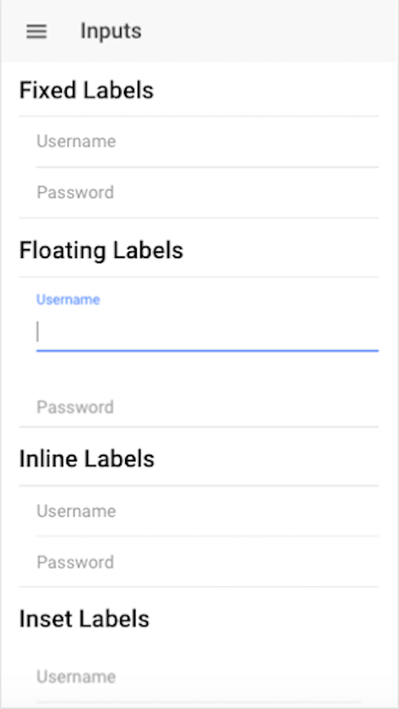Click the Inline Labels section heading
399x709 pixels.
(x=86, y=458)
